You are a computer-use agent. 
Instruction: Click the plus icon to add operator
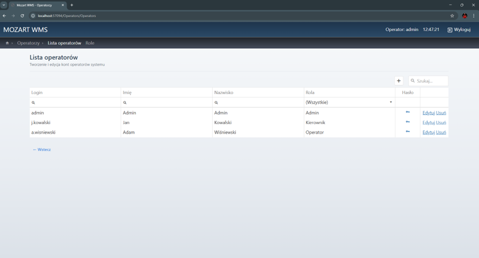399,81
